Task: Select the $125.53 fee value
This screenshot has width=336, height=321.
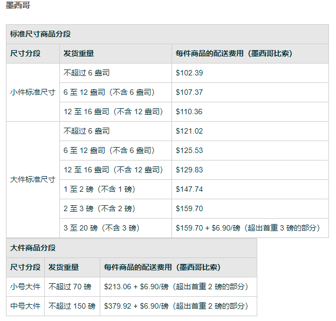Action: [x=189, y=150]
